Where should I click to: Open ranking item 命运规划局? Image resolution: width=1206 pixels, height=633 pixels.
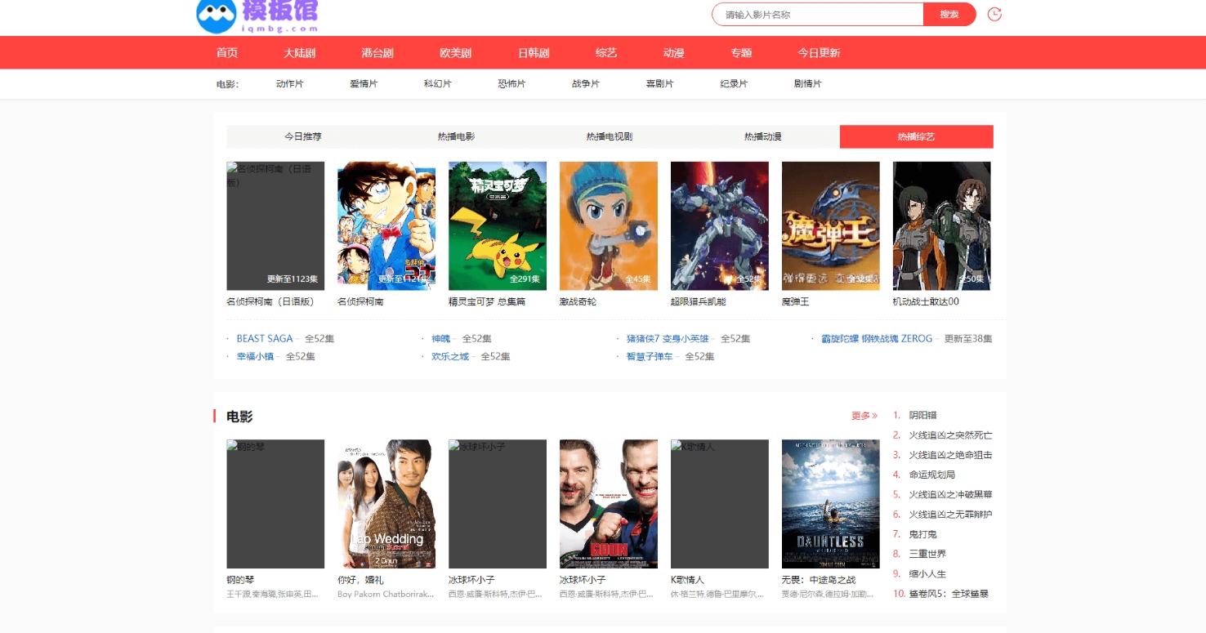tap(932, 475)
